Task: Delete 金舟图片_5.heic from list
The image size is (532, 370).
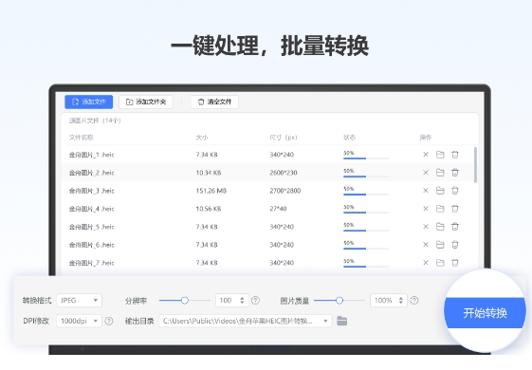Action: [455, 227]
